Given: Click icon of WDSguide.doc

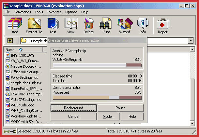Looking at the screenshot, I should pyautogui.click(x=8, y=105).
